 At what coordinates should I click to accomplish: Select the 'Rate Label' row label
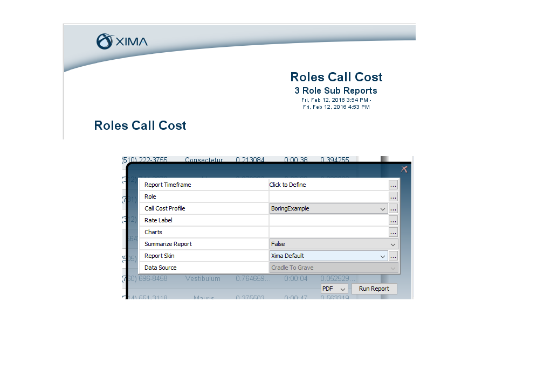click(158, 220)
